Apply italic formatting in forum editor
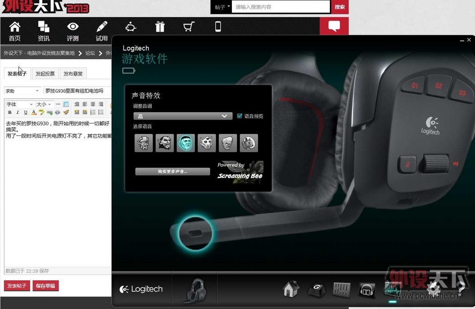 [x=18, y=112]
